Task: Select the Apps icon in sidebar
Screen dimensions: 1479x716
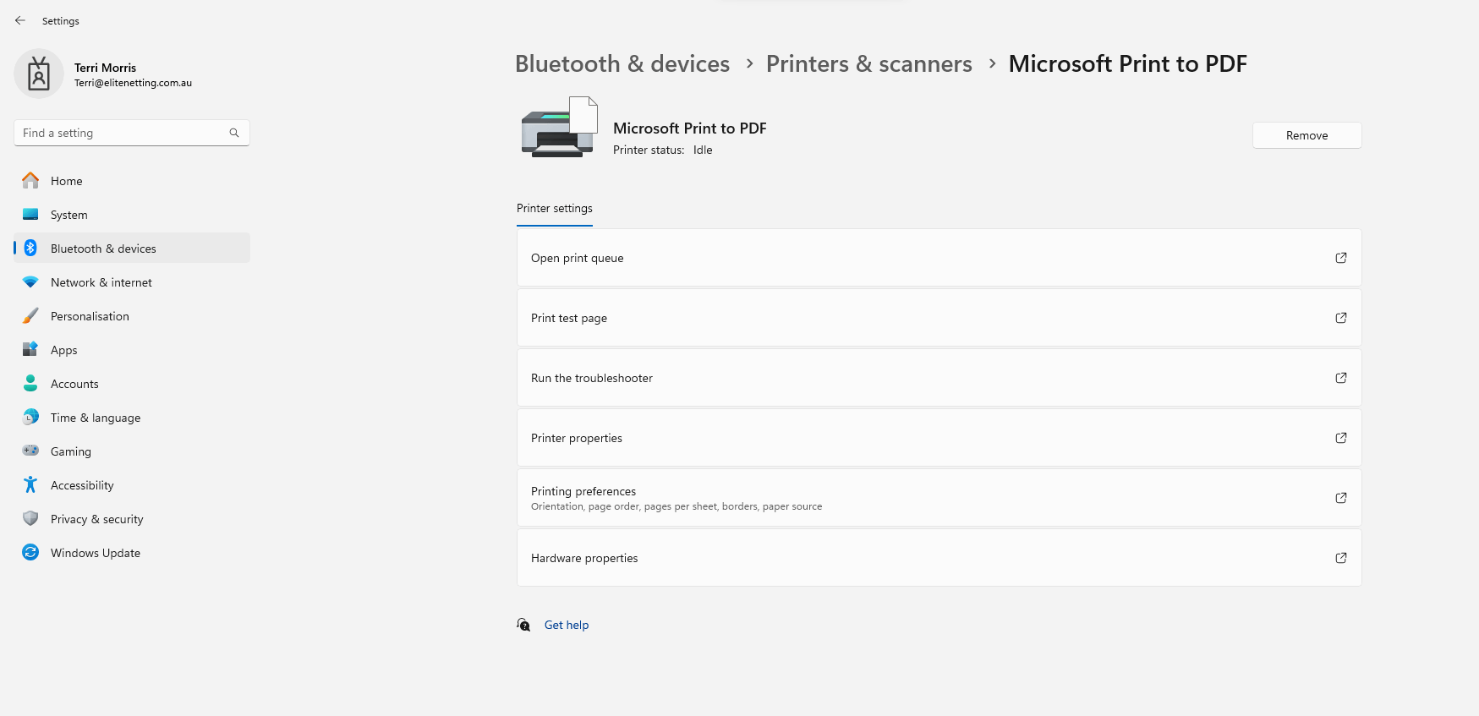Action: (30, 349)
